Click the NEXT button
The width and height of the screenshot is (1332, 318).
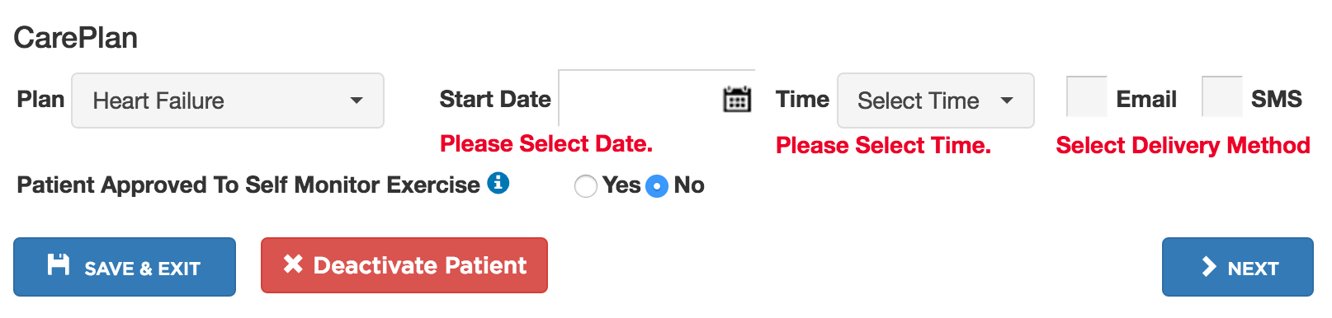1238,267
